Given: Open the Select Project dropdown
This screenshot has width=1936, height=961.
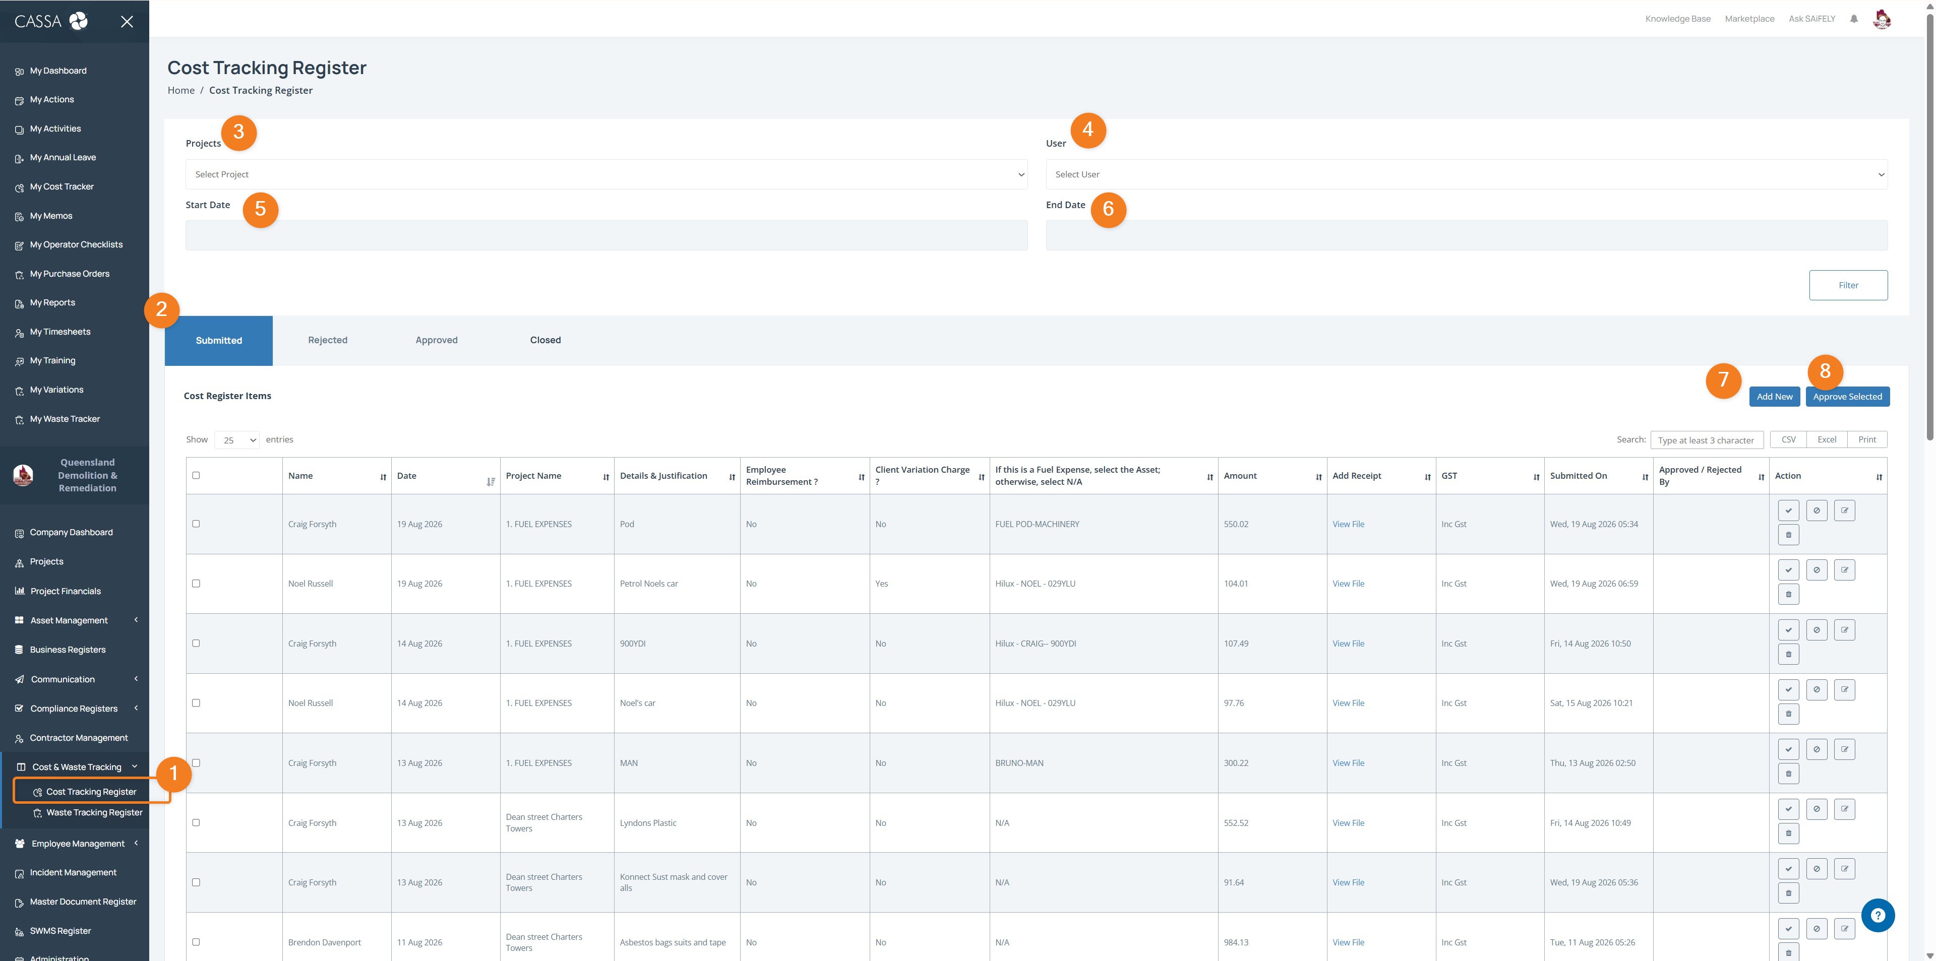Looking at the screenshot, I should pos(606,174).
